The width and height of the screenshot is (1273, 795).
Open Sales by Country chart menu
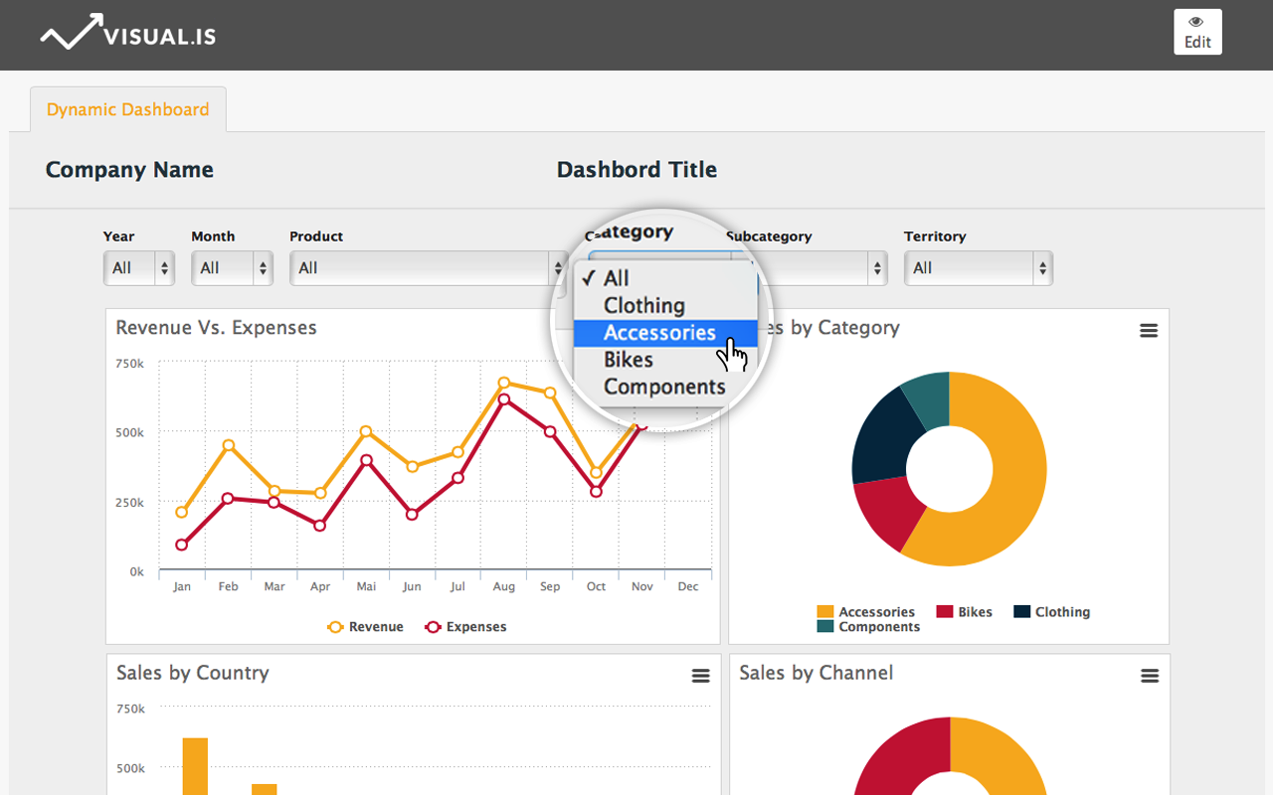pyautogui.click(x=701, y=676)
